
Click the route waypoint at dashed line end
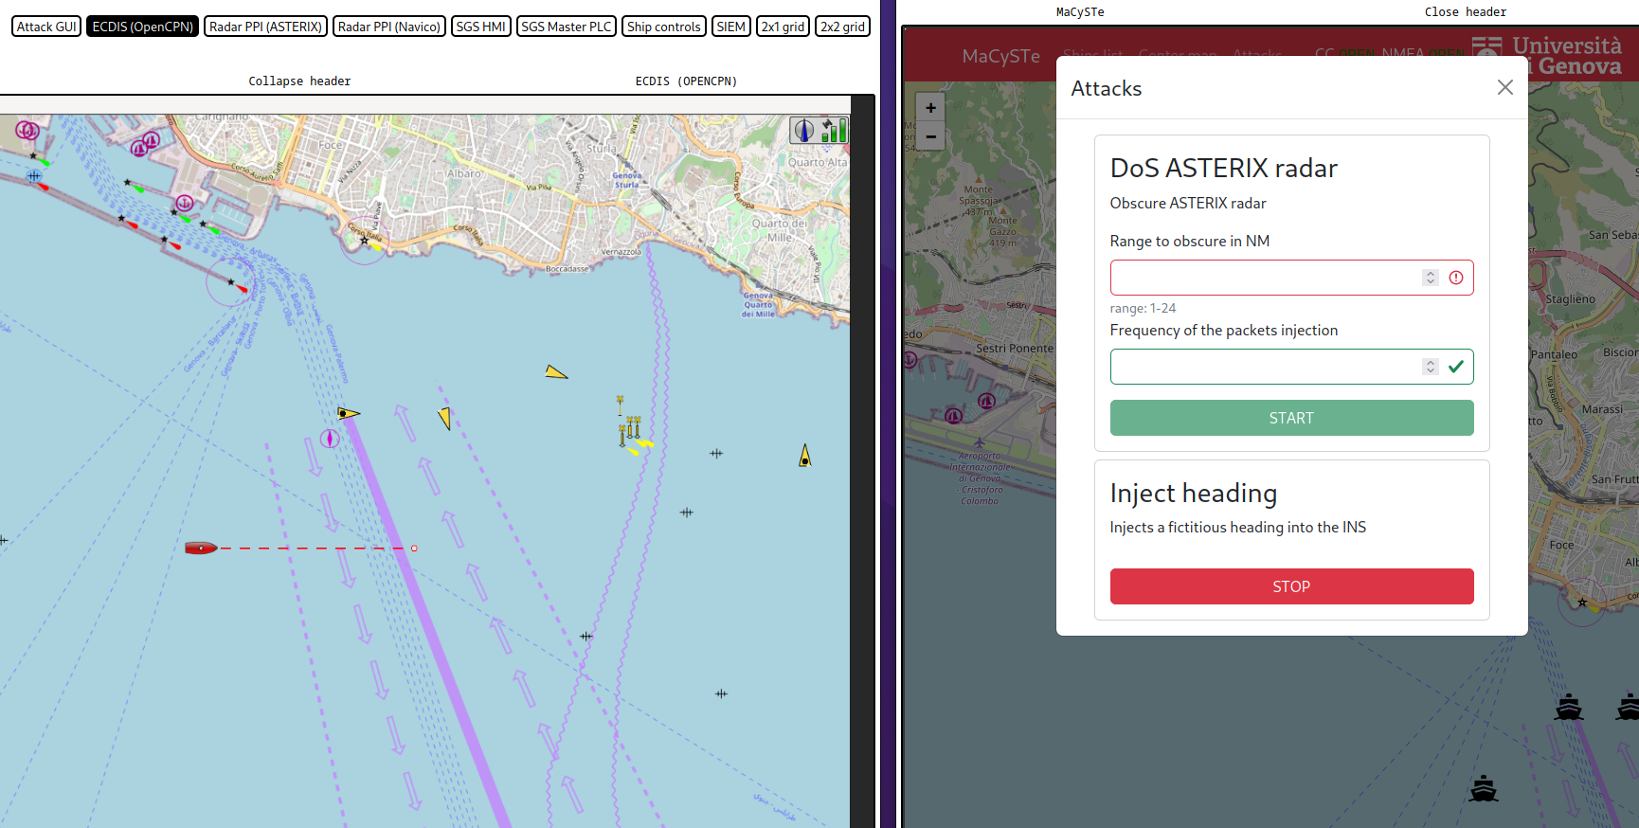[x=414, y=548]
